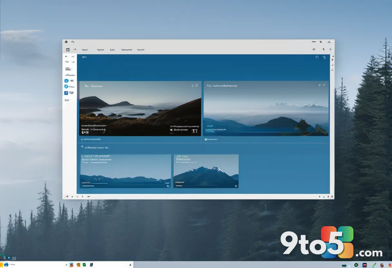
Task: Open the dark hills landscape thumbnail
Action: (x=140, y=109)
